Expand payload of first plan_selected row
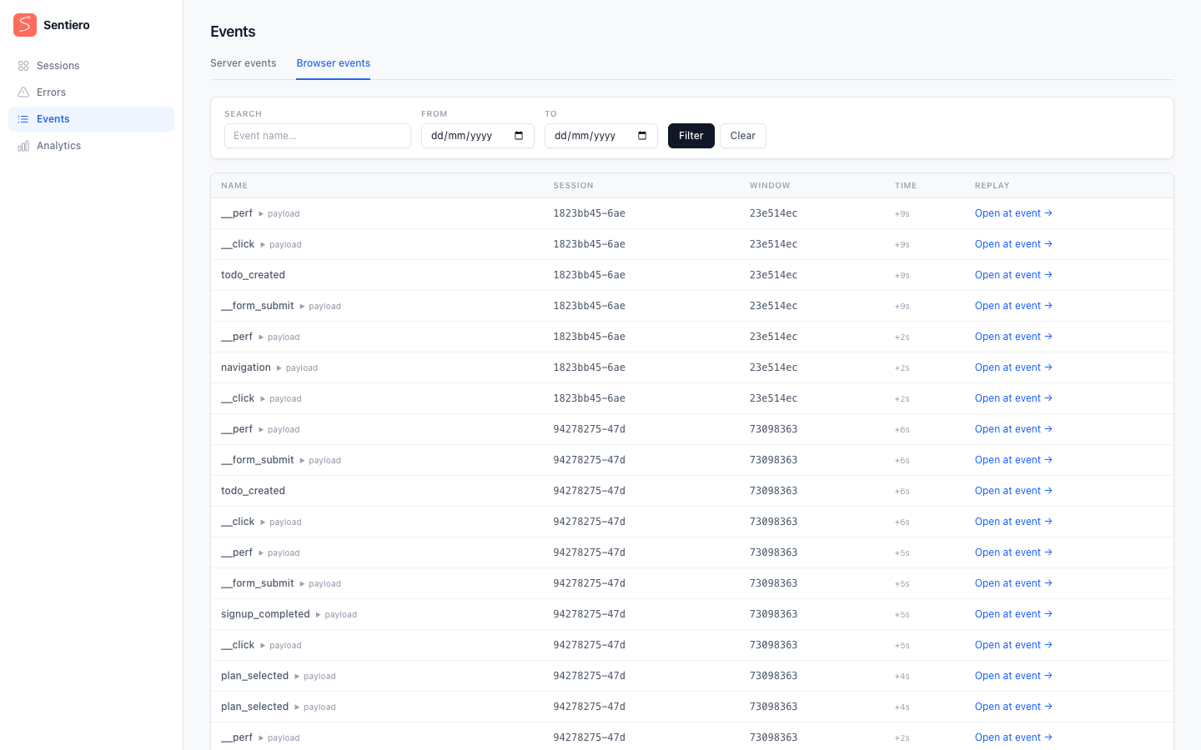 point(314,677)
